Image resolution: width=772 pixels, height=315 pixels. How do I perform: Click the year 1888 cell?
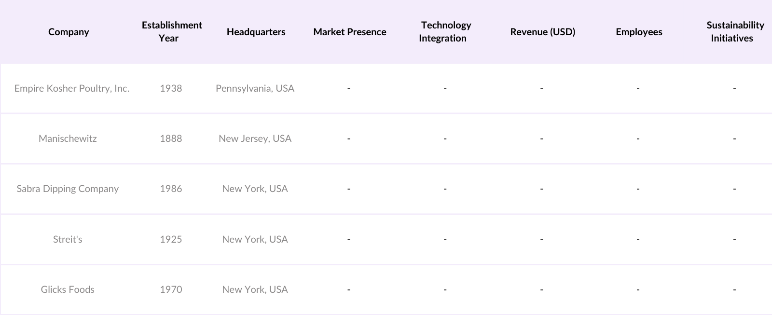point(171,138)
